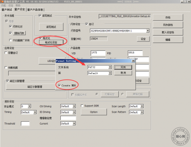
Task: Toggle the 磁区分割管理 checkbox
Action: pos(7,81)
